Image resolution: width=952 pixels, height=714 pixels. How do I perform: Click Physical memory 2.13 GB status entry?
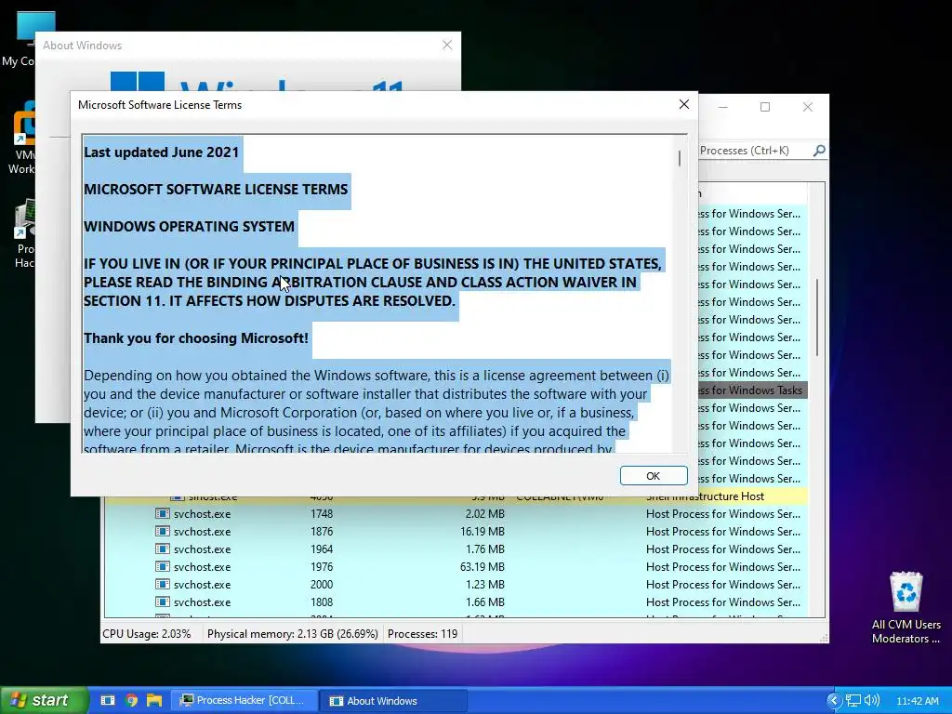tap(292, 634)
